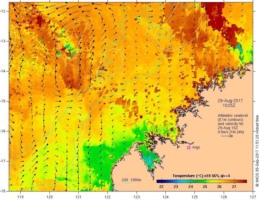Viewport: 259px width, 200px height.
Task: Click the vertical IMOS copyright timestamp text
Action: (257, 151)
